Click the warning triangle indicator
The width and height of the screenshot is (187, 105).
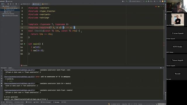pos(159,6)
